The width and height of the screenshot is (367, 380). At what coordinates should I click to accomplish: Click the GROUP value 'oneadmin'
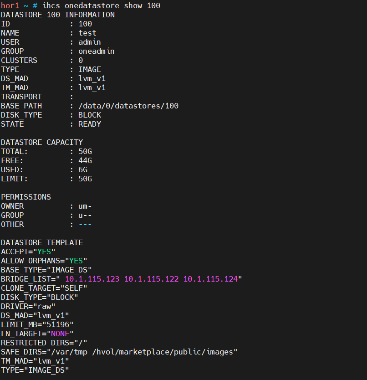pos(97,51)
